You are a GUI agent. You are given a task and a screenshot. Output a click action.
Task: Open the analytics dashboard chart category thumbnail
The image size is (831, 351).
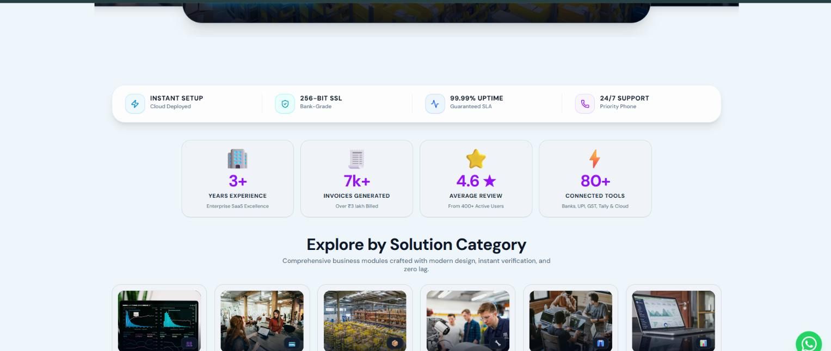[x=159, y=321]
